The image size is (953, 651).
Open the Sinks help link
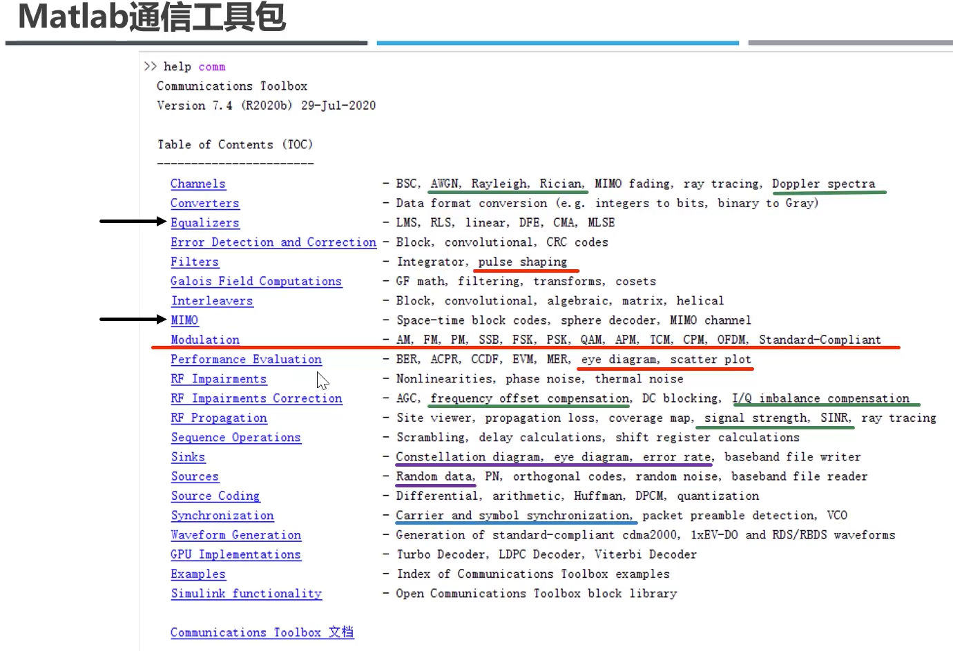click(x=188, y=457)
